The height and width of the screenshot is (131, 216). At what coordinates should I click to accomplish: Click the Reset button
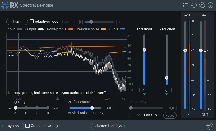coord(170,115)
